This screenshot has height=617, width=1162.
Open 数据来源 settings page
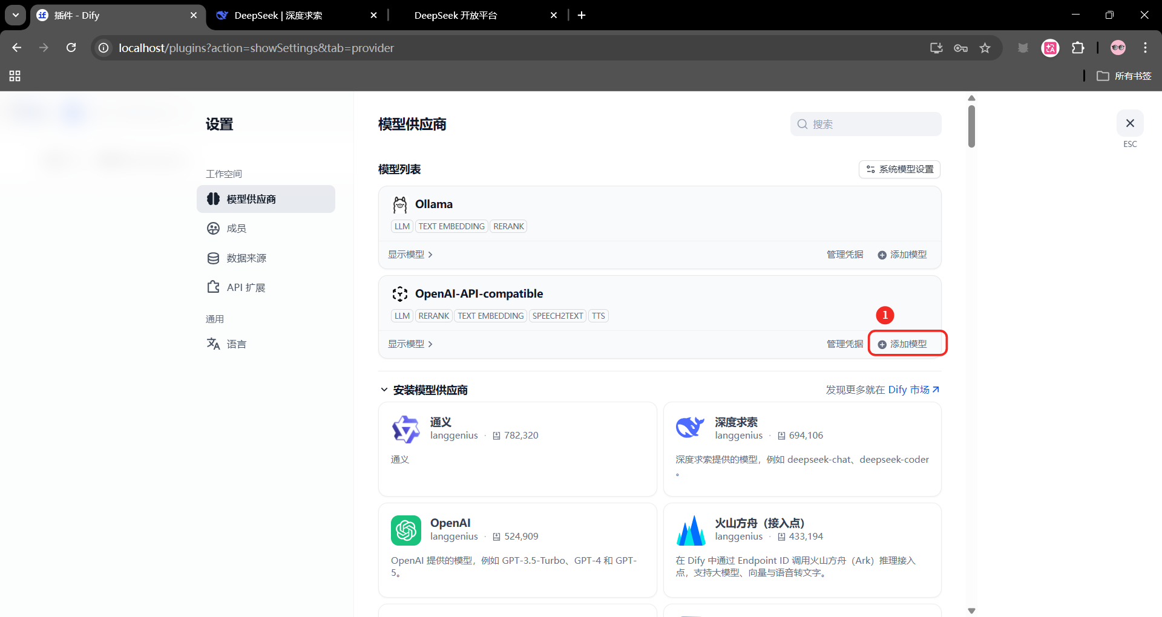tap(266, 258)
